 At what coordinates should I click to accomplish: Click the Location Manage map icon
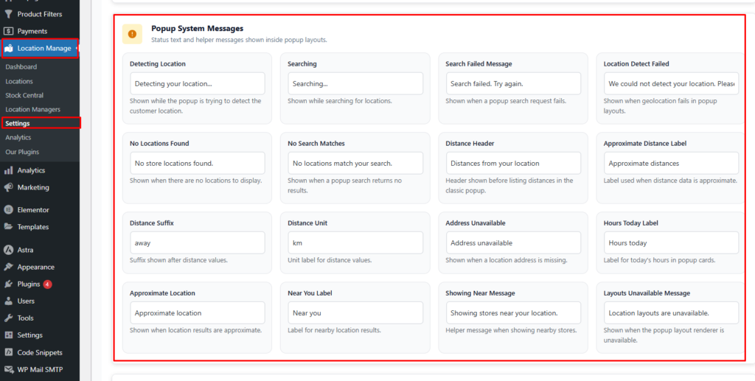tap(9, 49)
